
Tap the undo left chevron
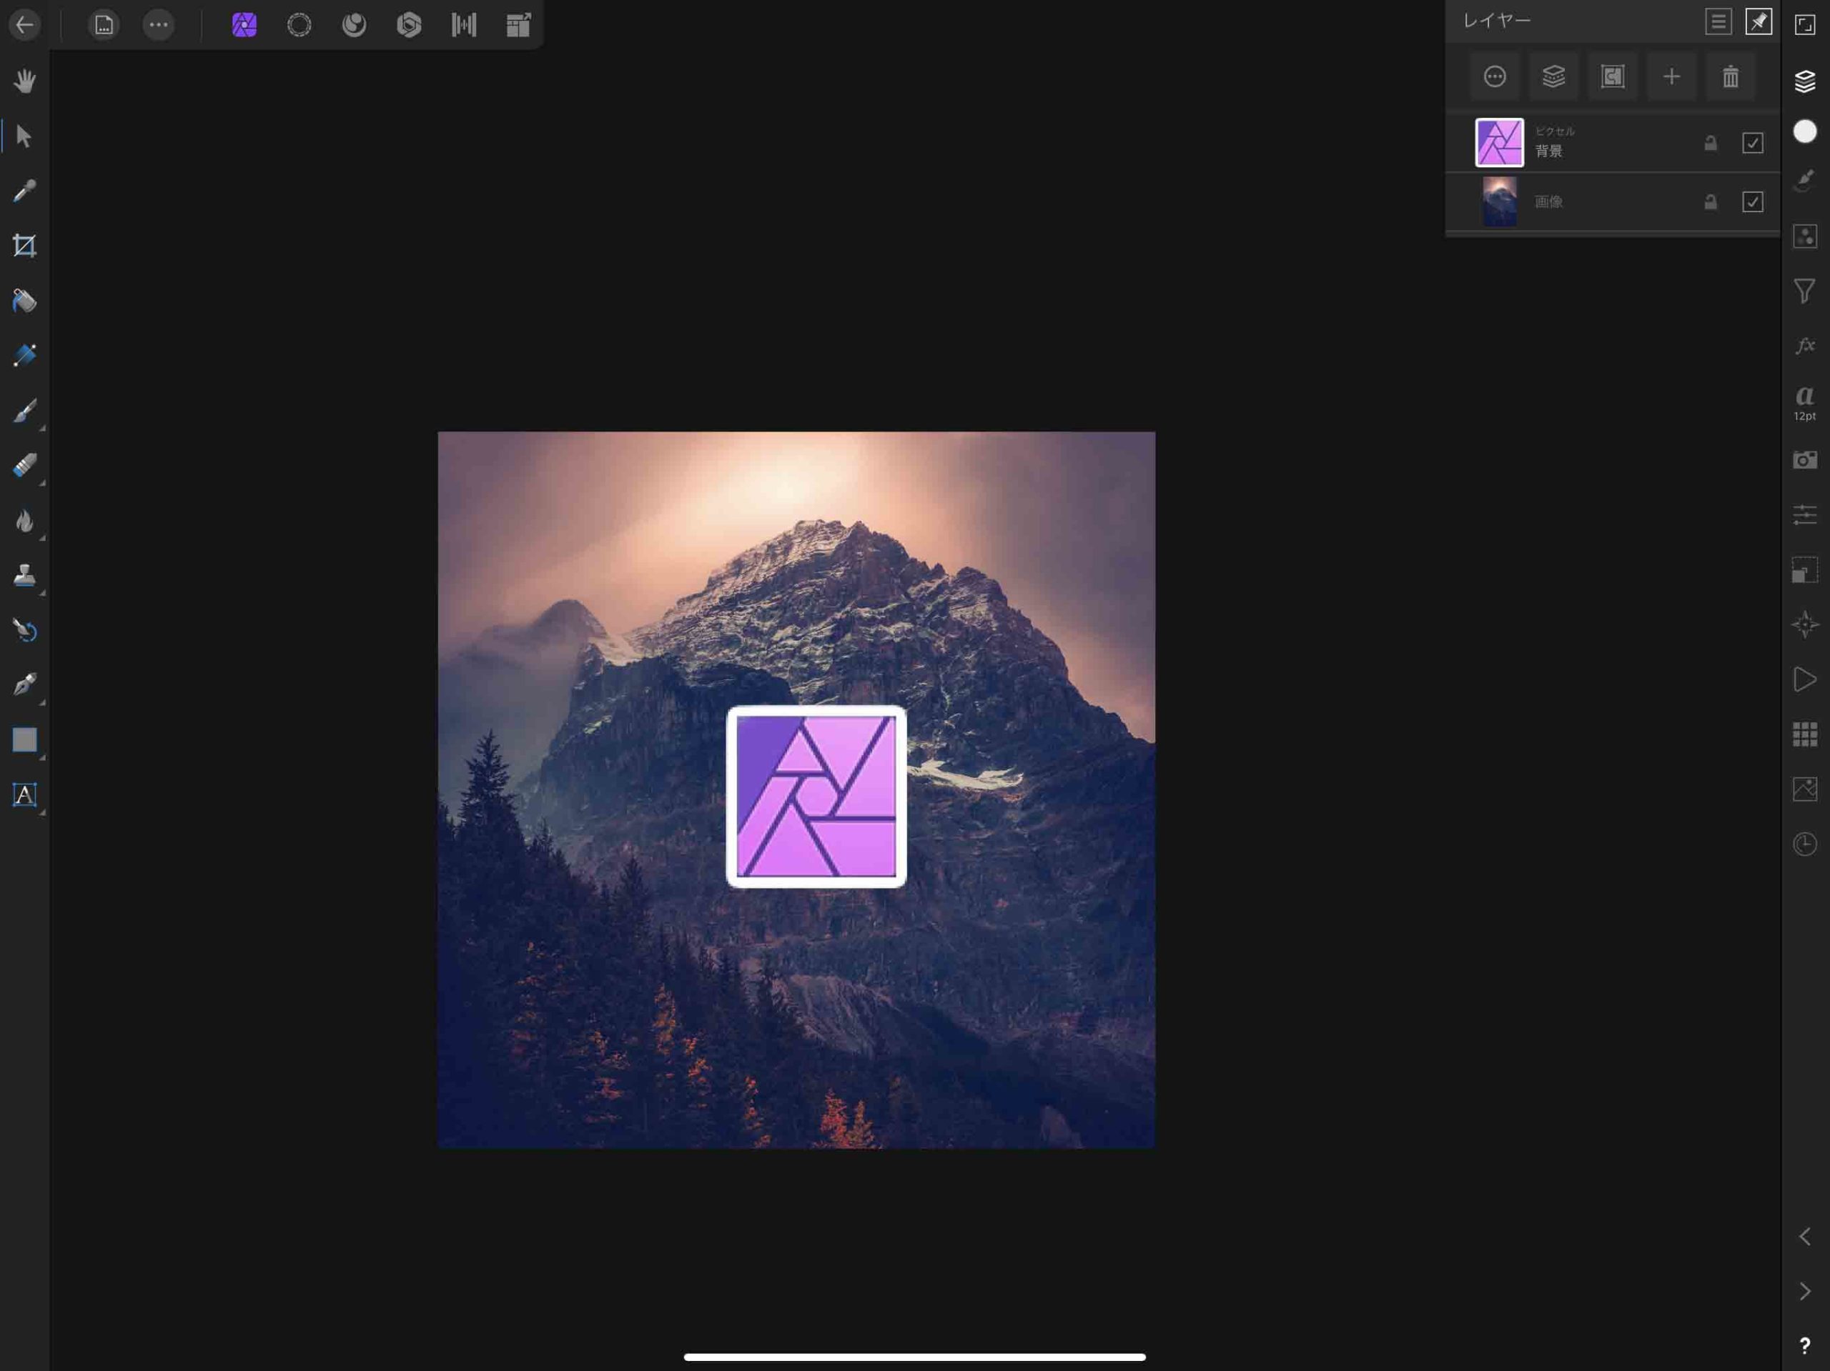(1804, 1237)
